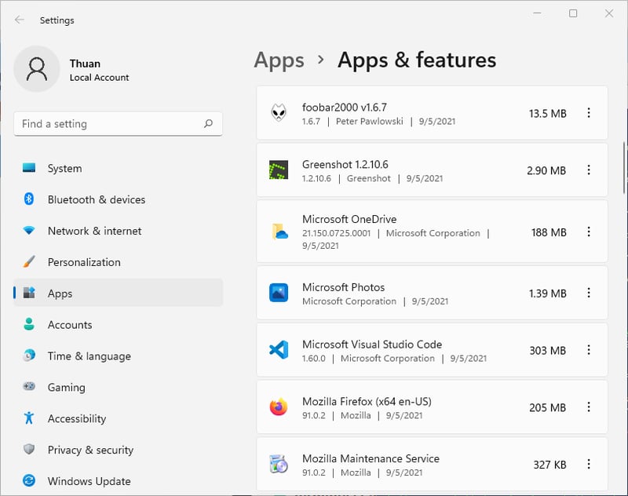Open three-dot menu for Visual Studio Code
Screen dimensions: 628x496
click(x=589, y=350)
